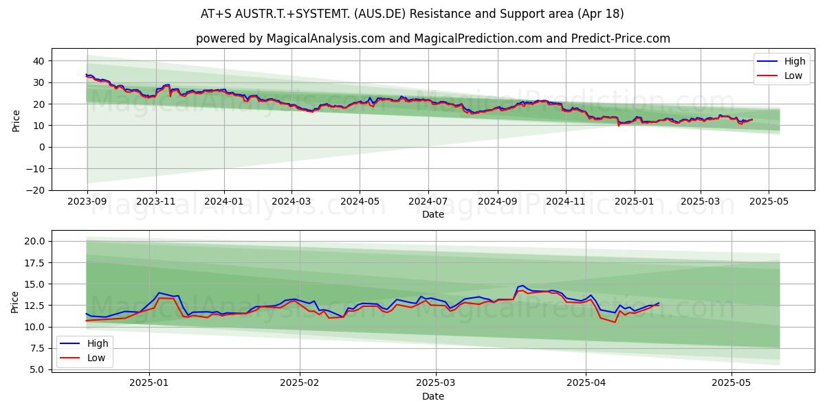Click the '2024-11' date tick label
The height and width of the screenshot is (412, 825).
(566, 202)
